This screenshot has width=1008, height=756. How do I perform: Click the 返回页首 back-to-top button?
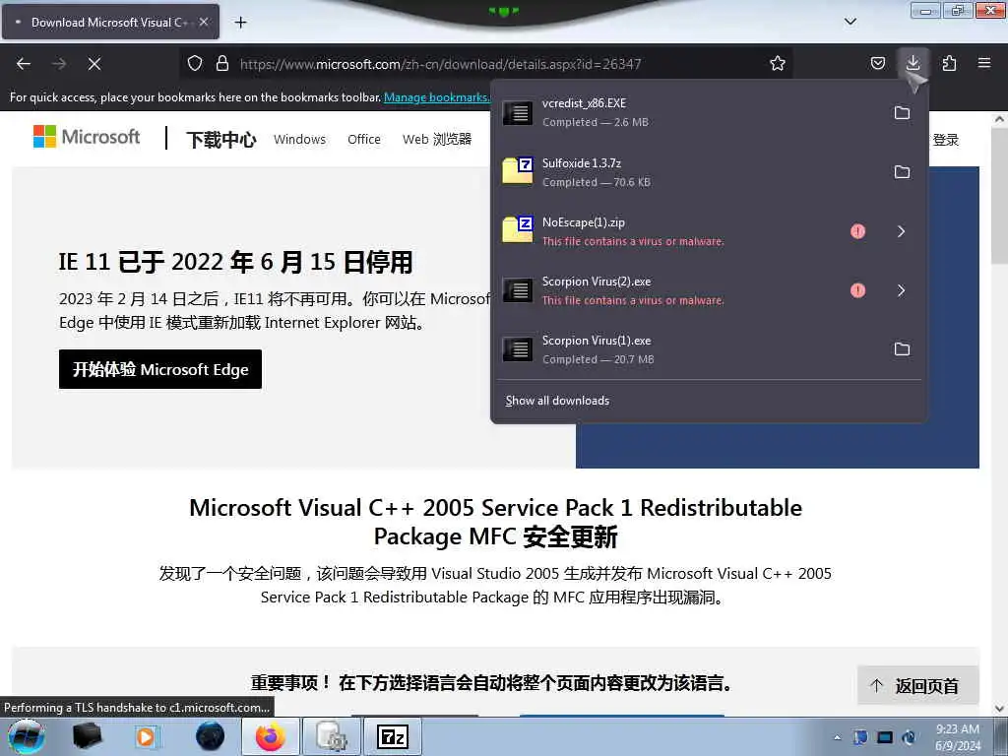(x=918, y=685)
